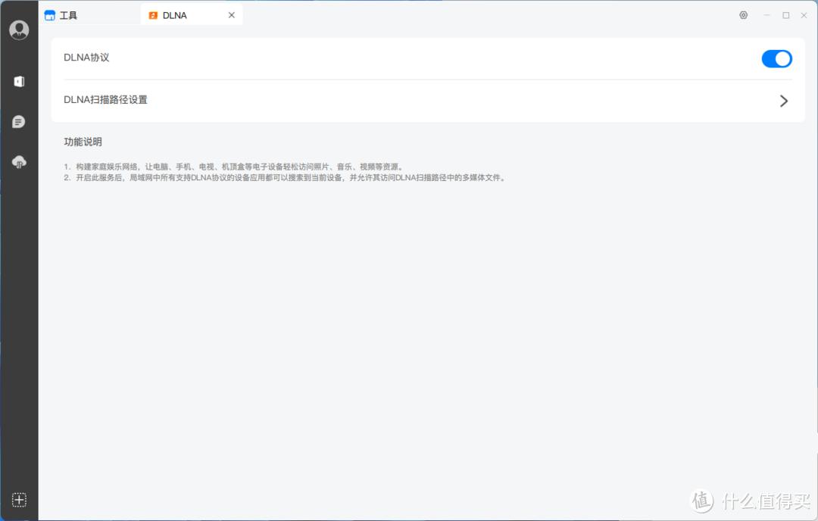
Task: Open the hexagon settings icon in title bar
Action: coord(743,15)
